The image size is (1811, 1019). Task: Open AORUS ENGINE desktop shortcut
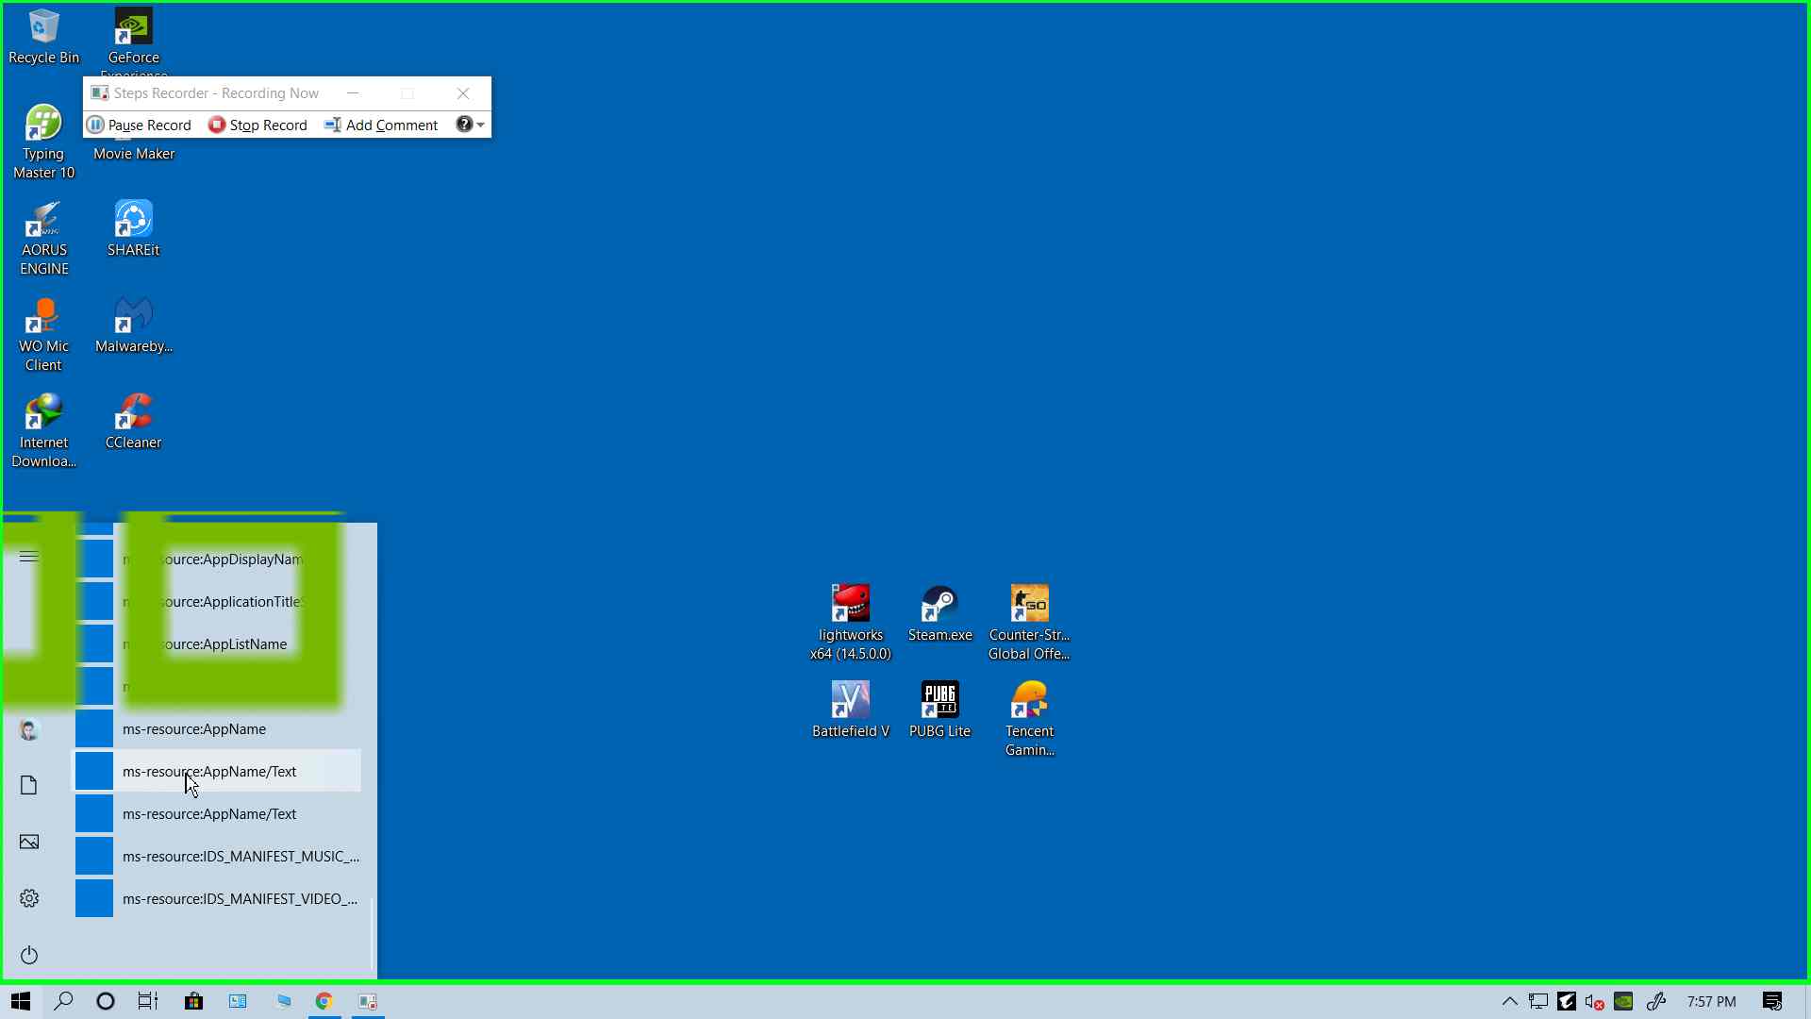(43, 238)
